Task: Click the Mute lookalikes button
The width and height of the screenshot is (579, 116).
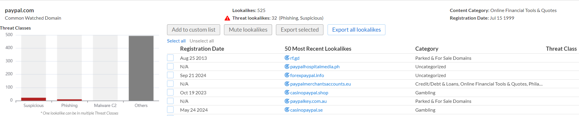Action: coord(248,30)
